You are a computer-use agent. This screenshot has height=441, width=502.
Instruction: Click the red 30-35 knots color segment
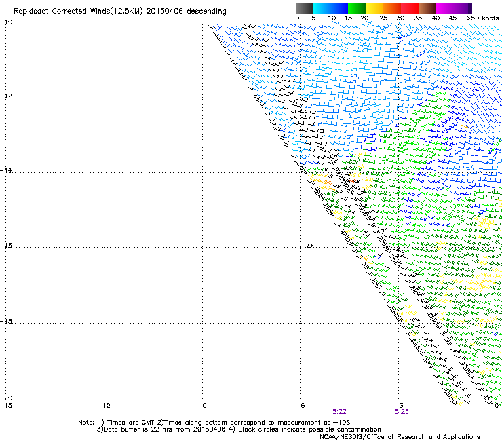coord(410,8)
